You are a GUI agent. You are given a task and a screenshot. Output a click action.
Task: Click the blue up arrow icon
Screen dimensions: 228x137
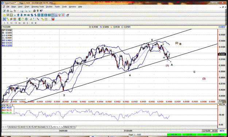(x=18, y=15)
